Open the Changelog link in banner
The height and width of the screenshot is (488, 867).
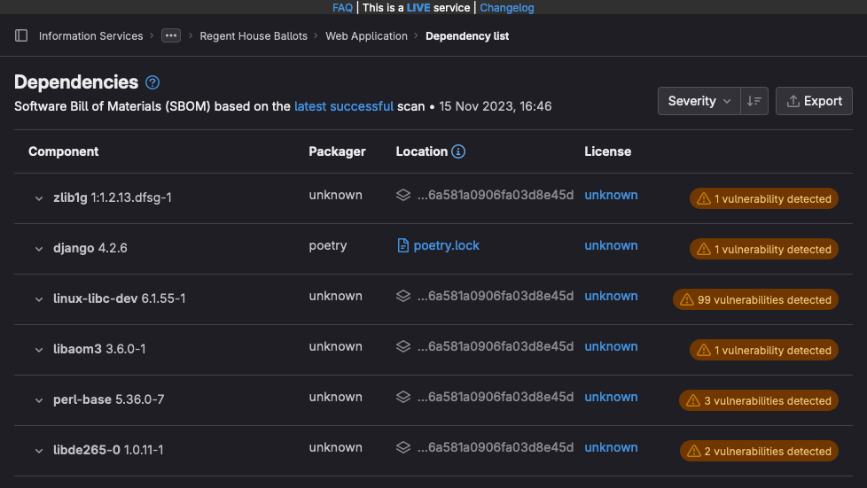coord(507,7)
